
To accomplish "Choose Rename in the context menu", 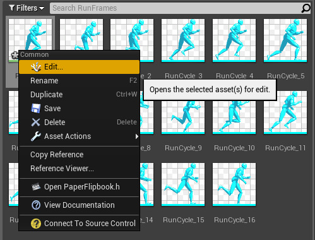I will (79, 81).
